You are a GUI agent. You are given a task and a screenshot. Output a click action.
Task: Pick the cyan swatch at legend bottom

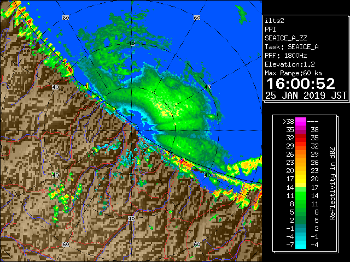pos(301,245)
